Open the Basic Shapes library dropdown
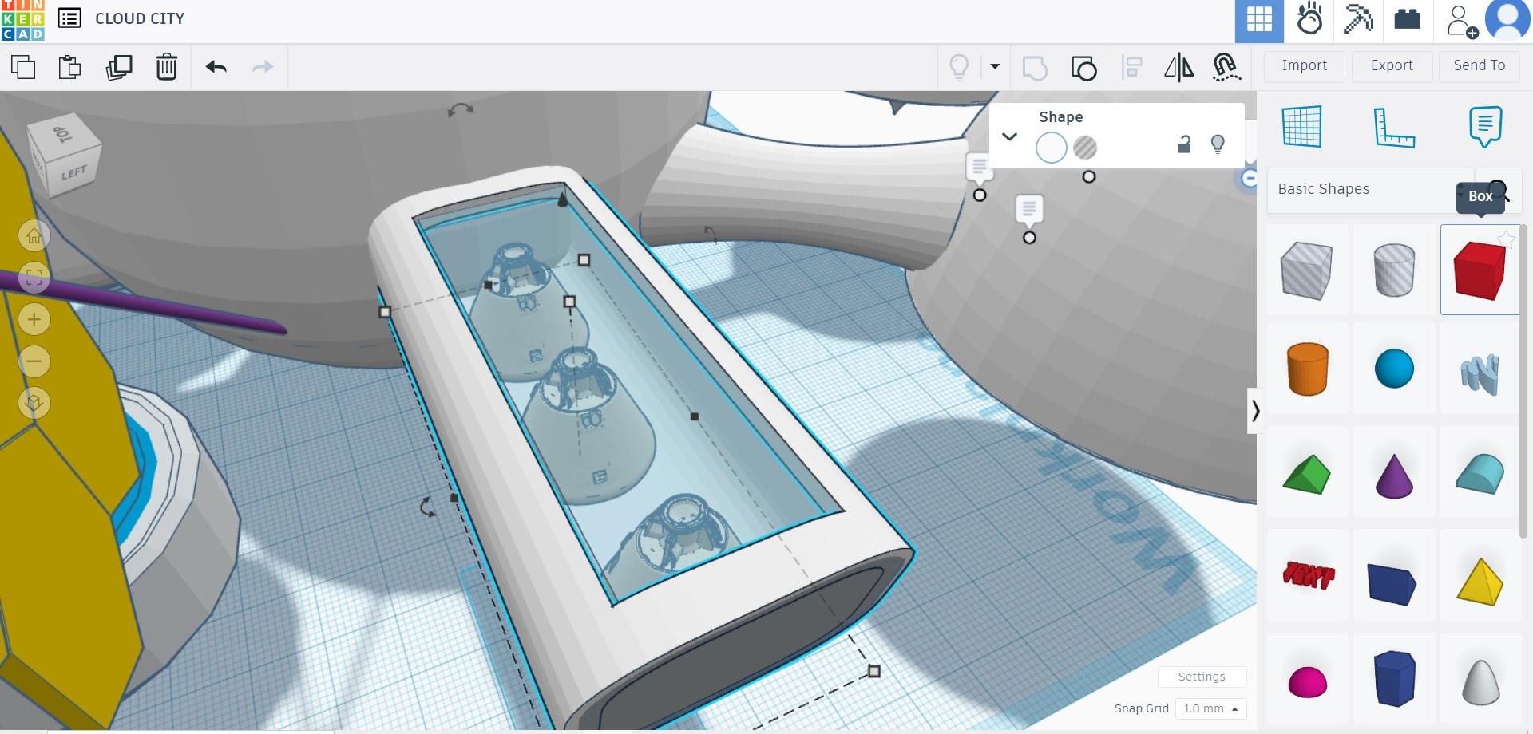Screen dimensions: 1533x734 point(1370,190)
